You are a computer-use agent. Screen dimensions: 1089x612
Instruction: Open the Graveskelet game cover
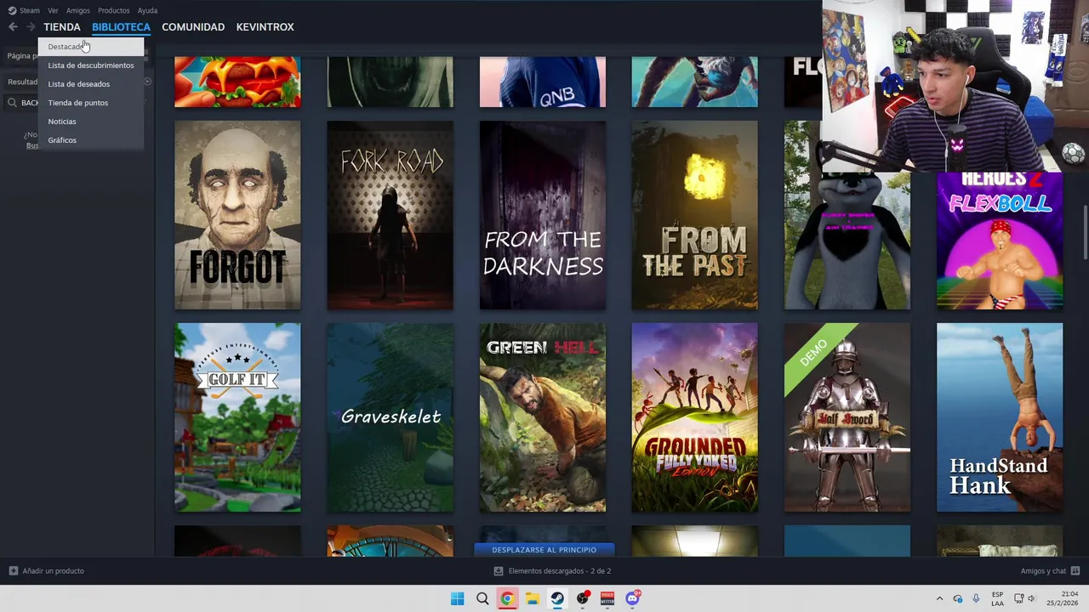390,417
